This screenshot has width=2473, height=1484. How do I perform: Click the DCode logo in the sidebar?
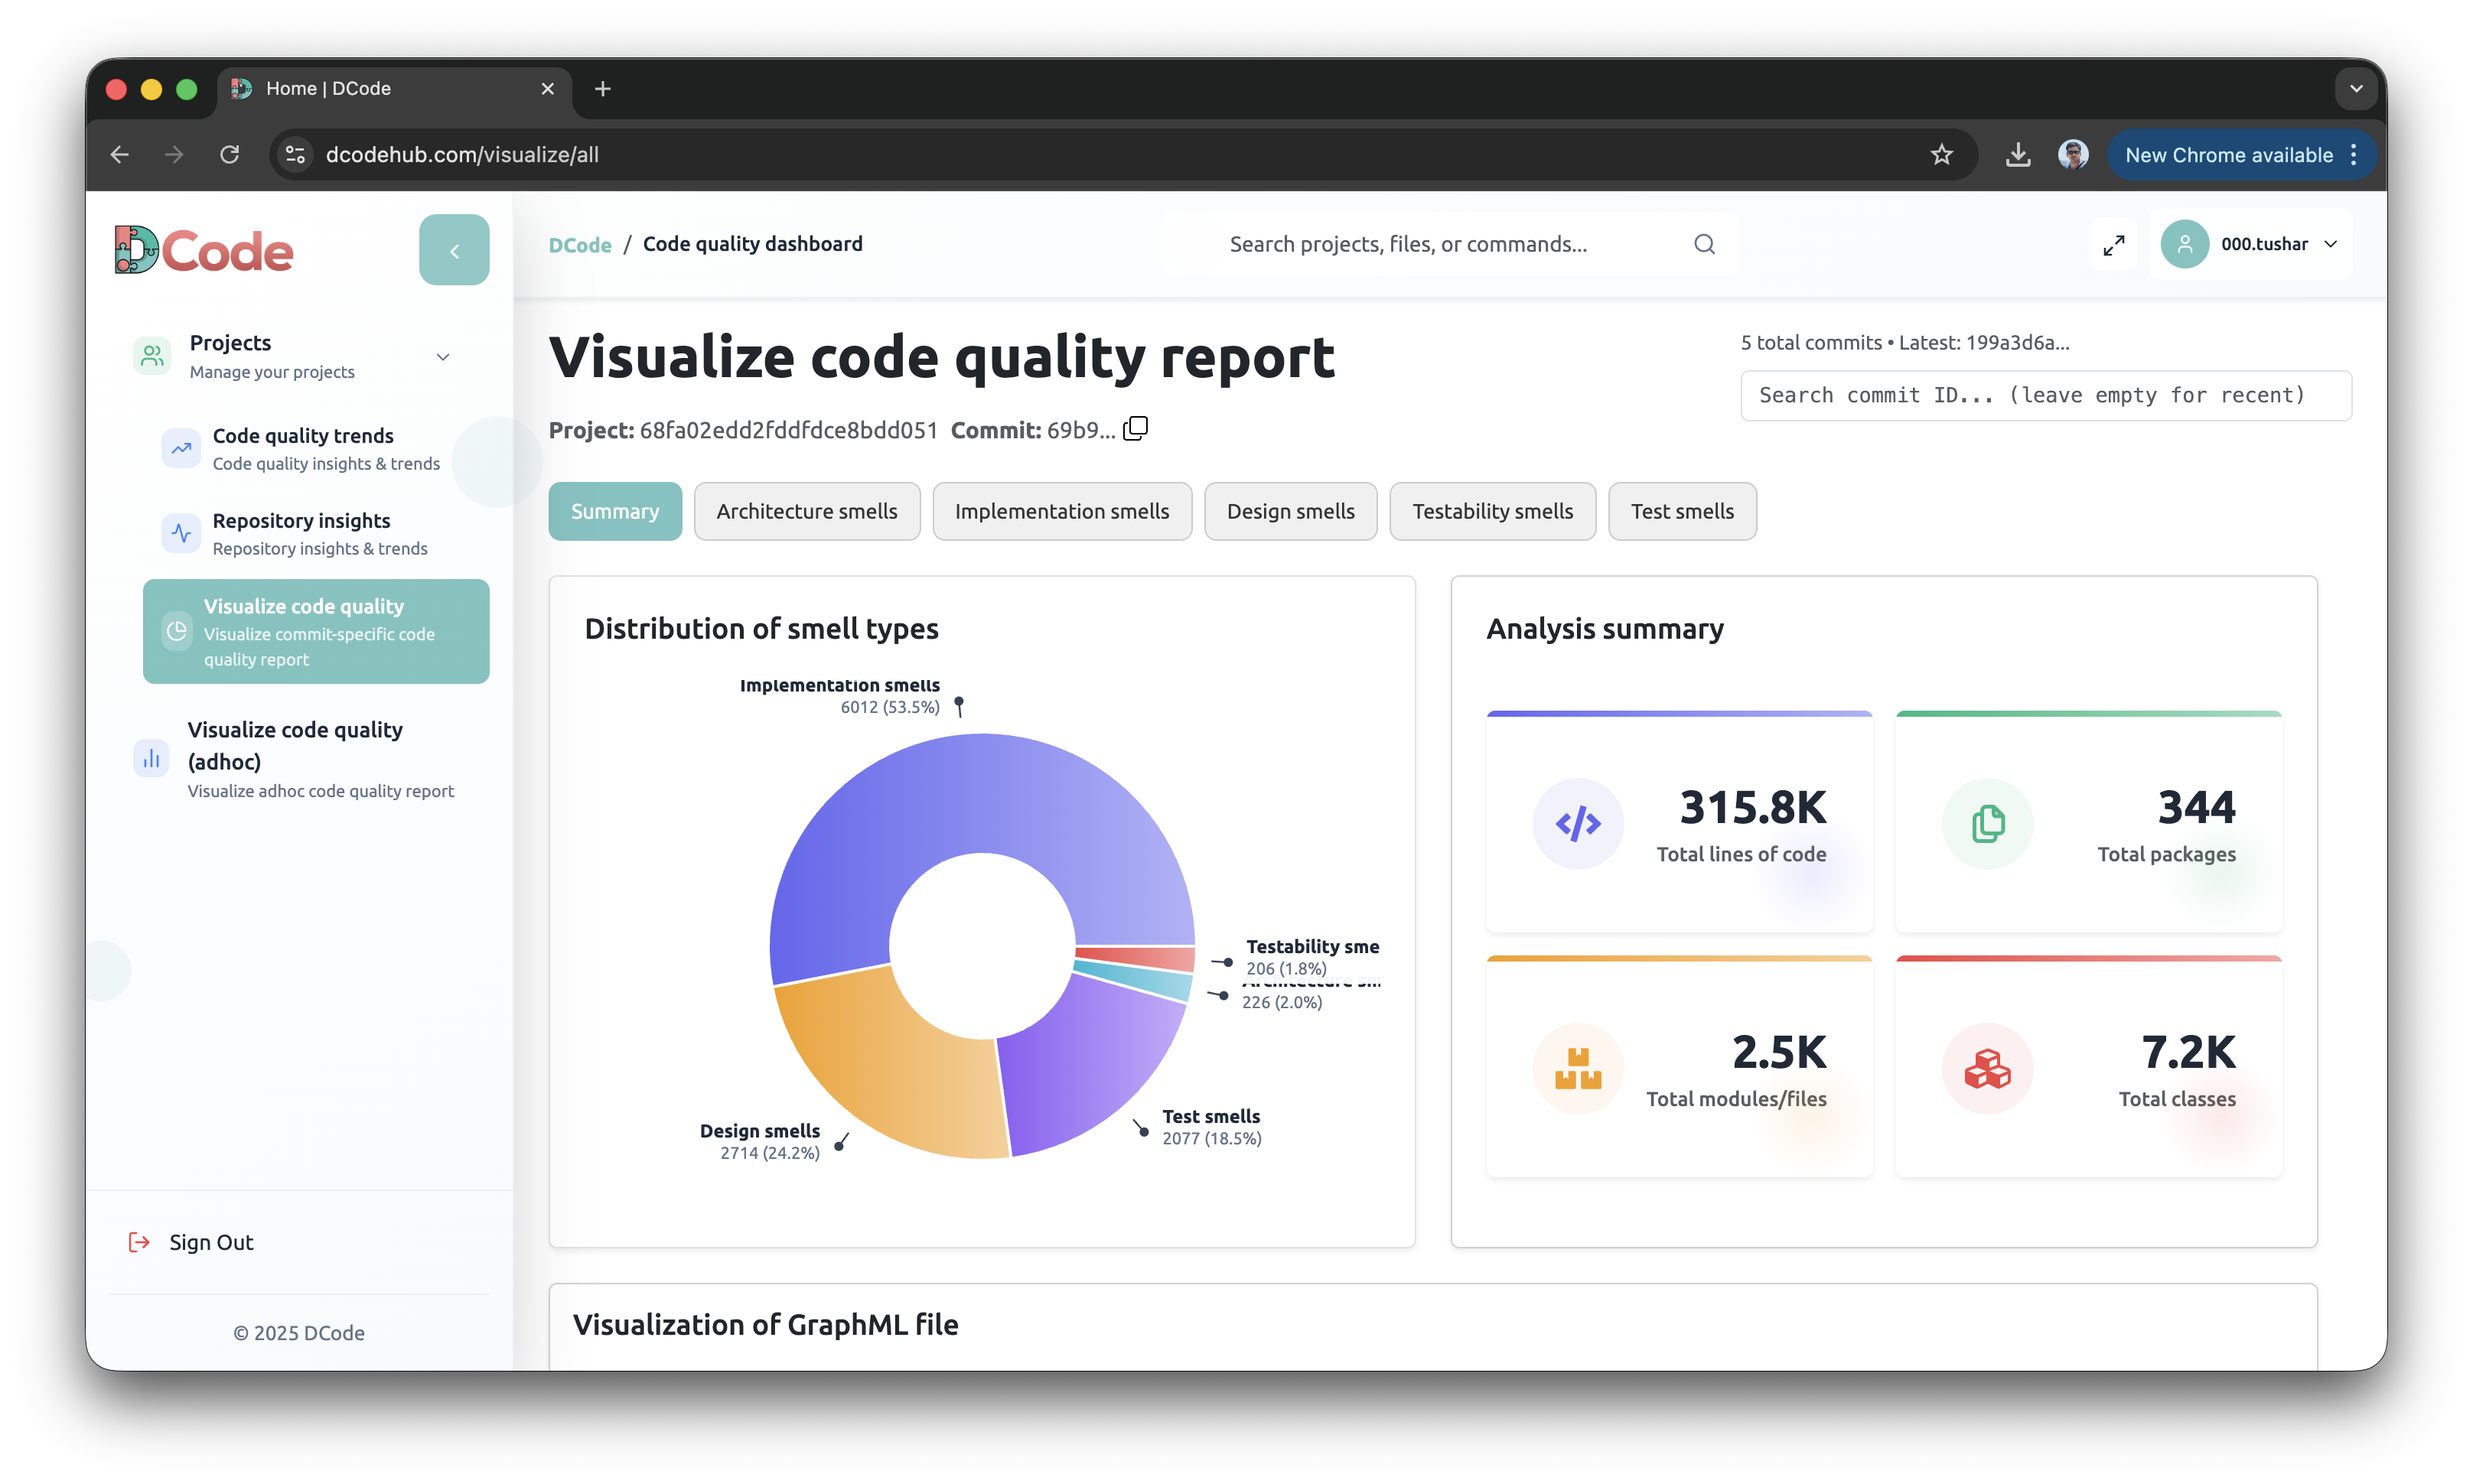coord(203,249)
